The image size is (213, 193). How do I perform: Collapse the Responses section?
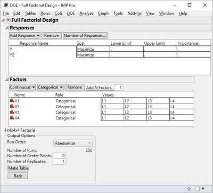click(7, 28)
